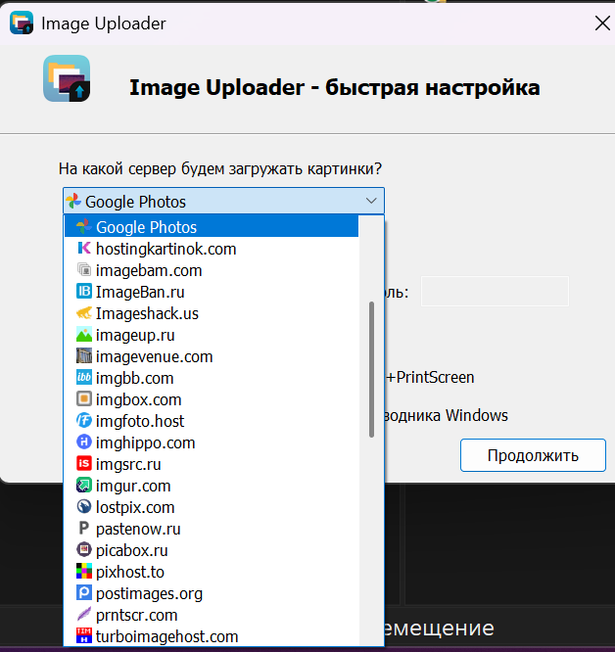
Task: Choose the prntscr.com entry
Action: (x=212, y=615)
